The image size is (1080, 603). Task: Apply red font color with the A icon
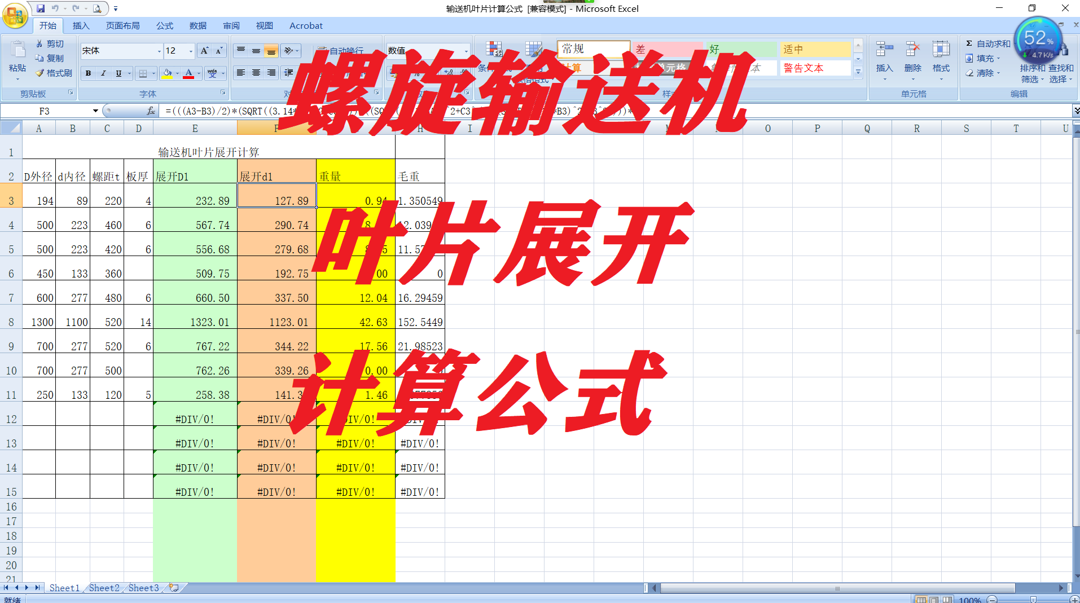(x=190, y=73)
